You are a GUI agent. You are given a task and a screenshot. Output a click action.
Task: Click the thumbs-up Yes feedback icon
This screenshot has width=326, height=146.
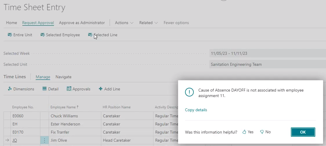[x=244, y=132]
